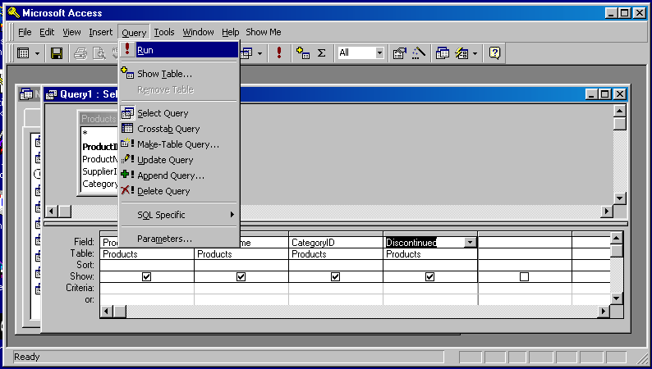The image size is (652, 369).
Task: Click the right arrow of table pane scrollbar
Action: tap(607, 212)
